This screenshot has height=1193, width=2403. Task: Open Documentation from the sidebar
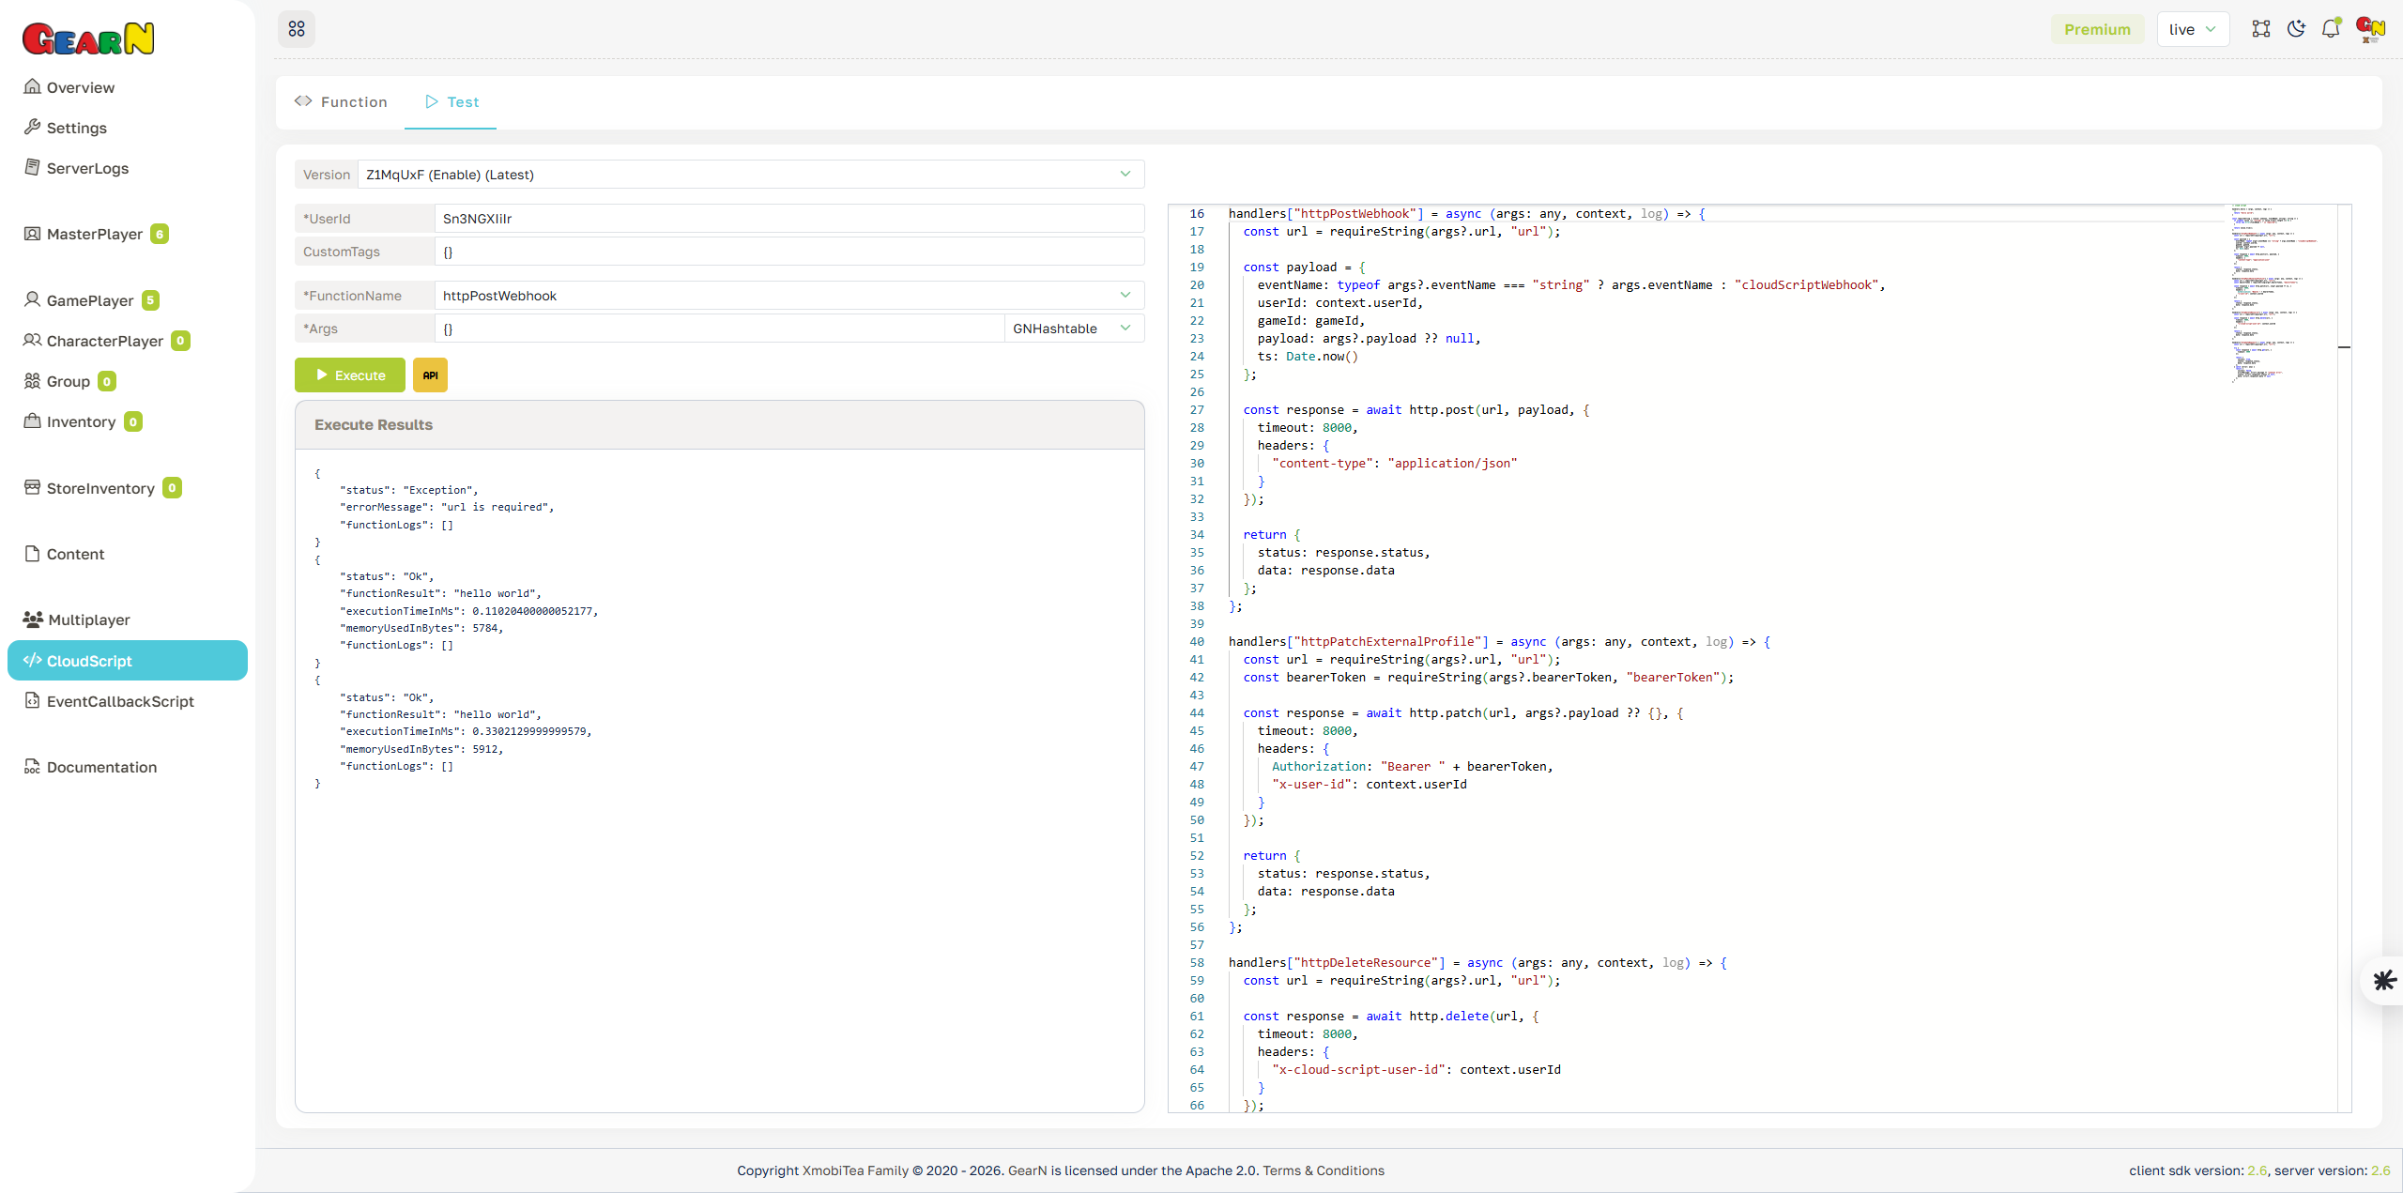tap(101, 767)
